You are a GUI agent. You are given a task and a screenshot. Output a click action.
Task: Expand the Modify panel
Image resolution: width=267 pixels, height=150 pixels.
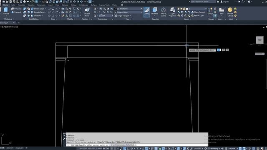pos(71,19)
